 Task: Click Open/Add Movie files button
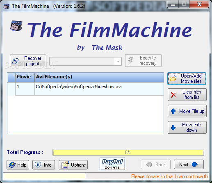[187, 79]
